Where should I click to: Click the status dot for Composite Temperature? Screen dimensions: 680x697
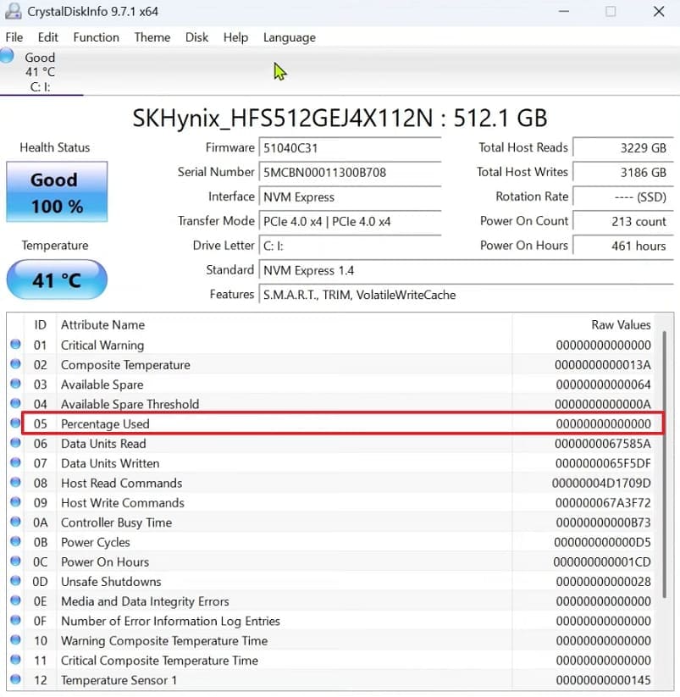tap(15, 363)
